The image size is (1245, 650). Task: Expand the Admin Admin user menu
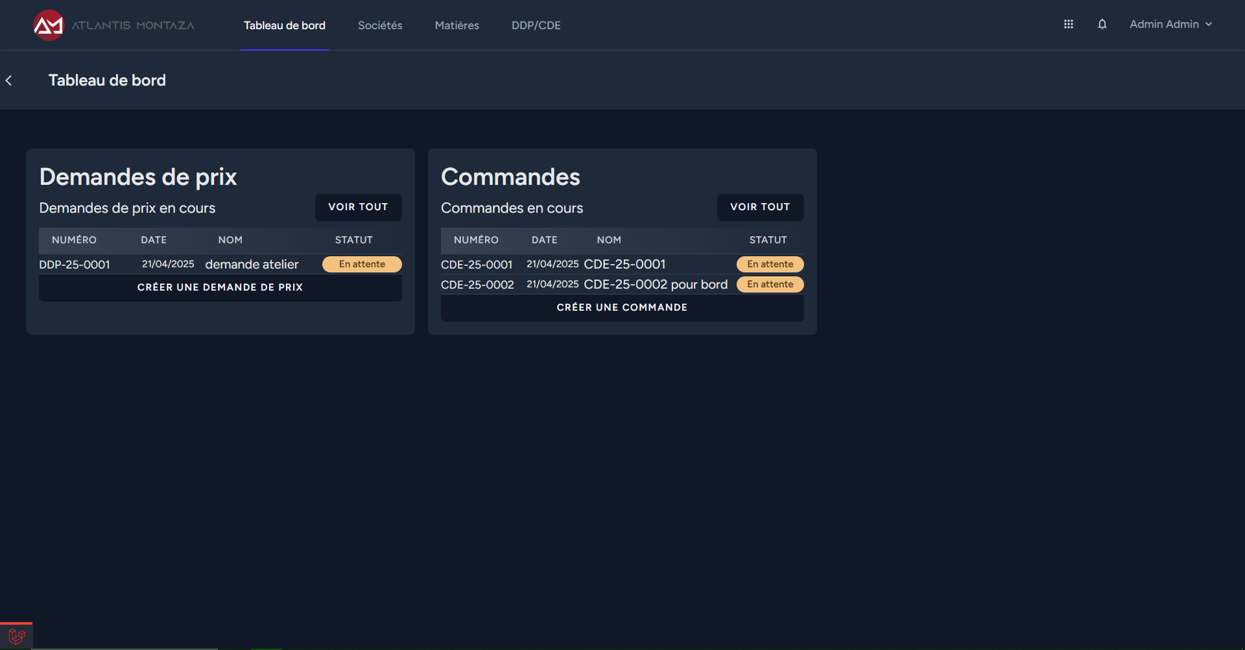click(x=1170, y=24)
